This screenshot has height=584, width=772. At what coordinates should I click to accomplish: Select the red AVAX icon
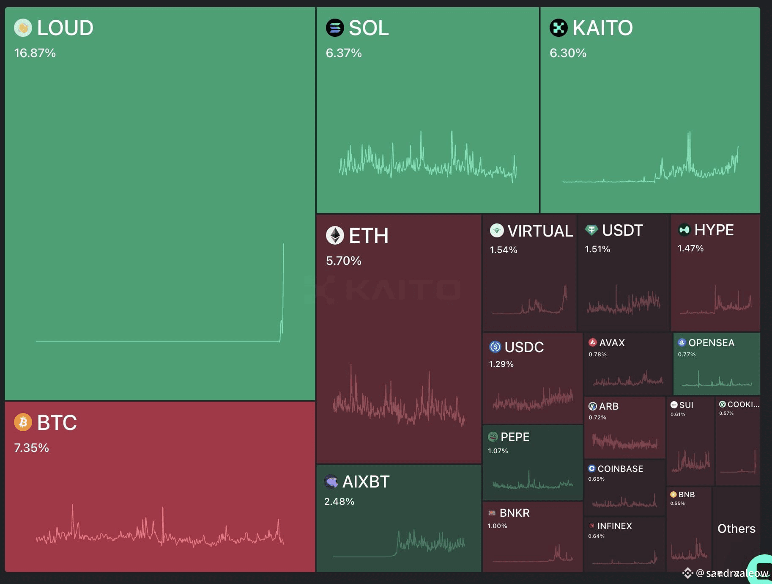[x=593, y=342]
